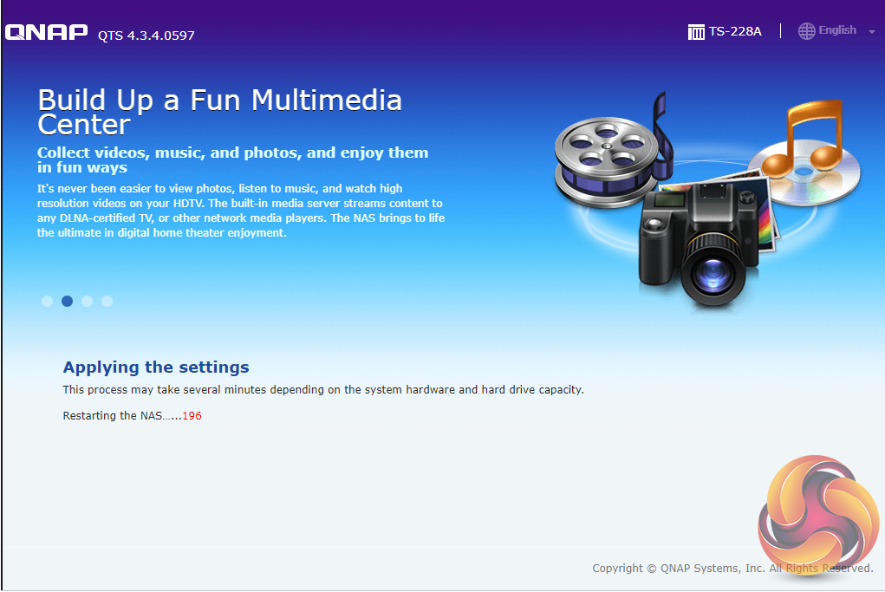Screen dimensions: 885x592
Task: Go to the first slide dot
Action: [x=48, y=302]
